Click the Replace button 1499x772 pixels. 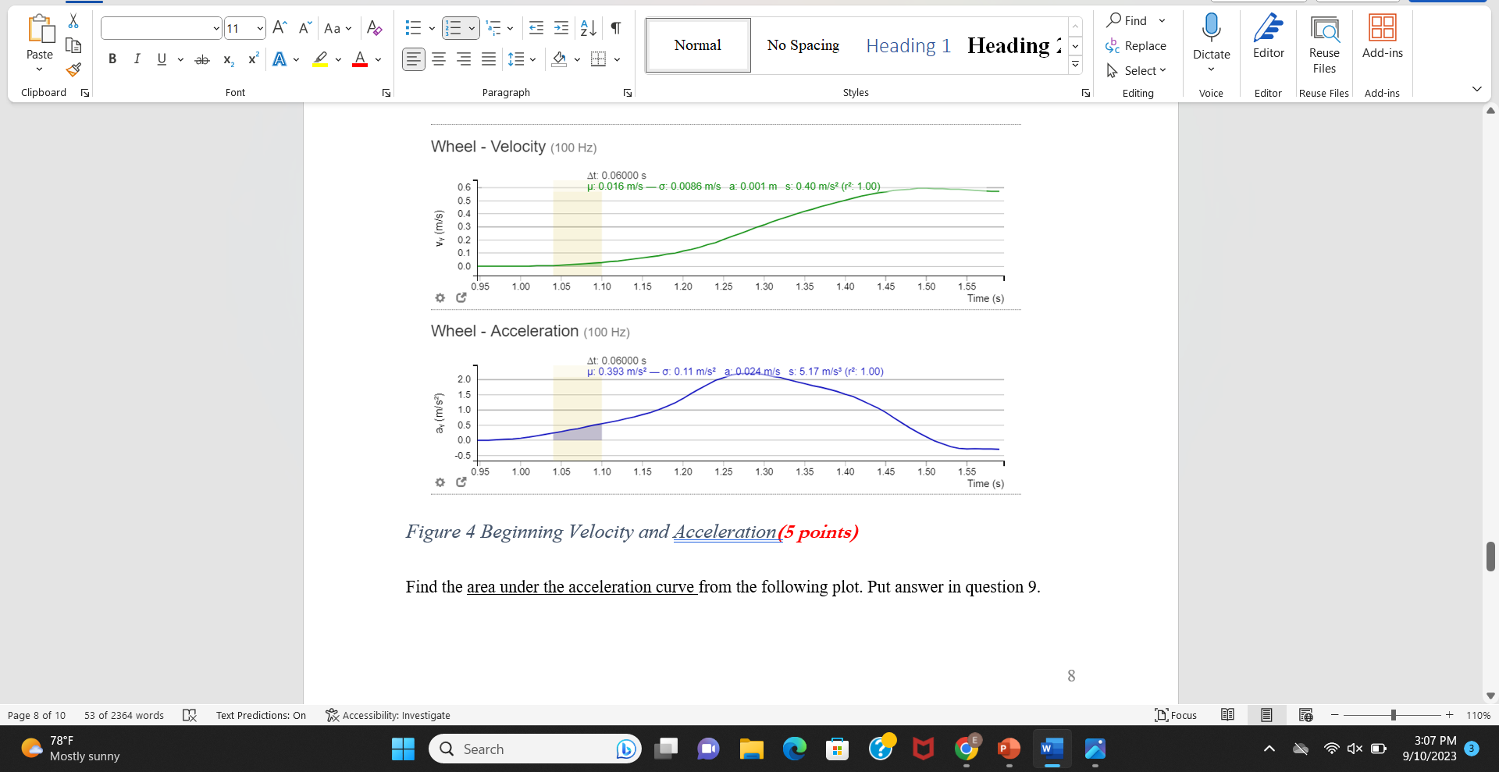(x=1136, y=46)
